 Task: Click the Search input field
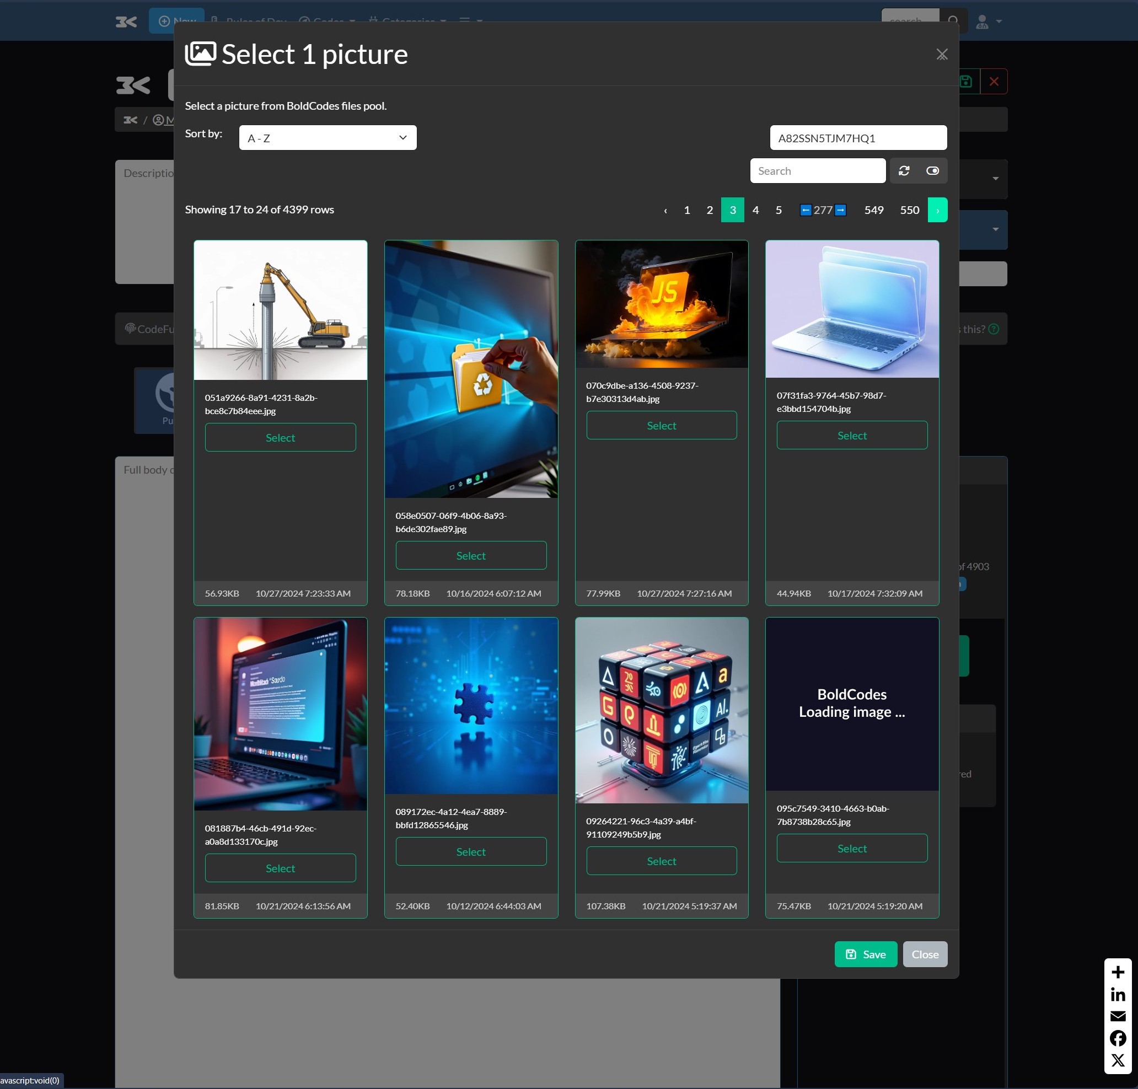(x=817, y=171)
